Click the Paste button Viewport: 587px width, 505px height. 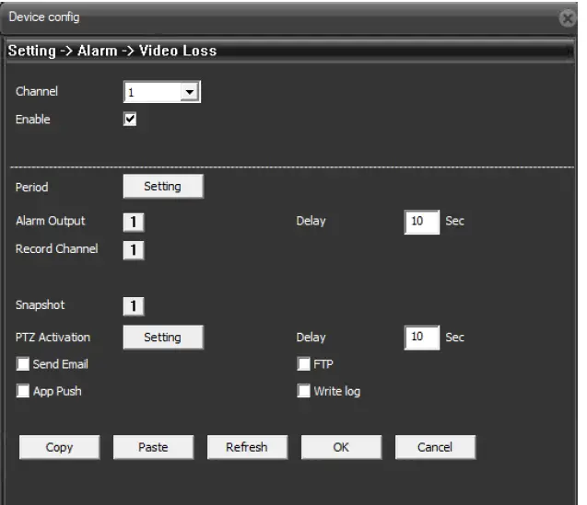pyautogui.click(x=154, y=447)
